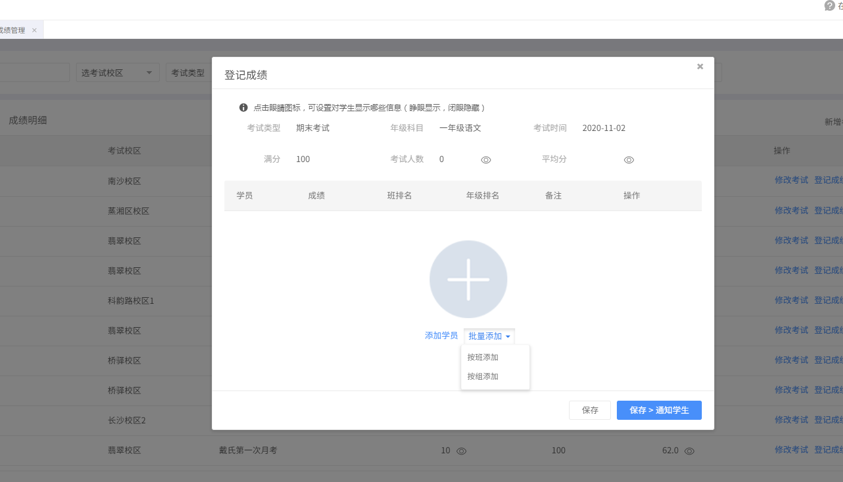Click the info icon before the eye-icon hint
This screenshot has width=843, height=482.
(244, 108)
